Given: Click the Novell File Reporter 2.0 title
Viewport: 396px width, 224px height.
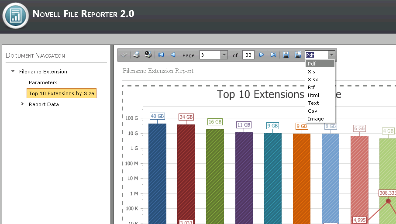Looking at the screenshot, I should tap(83, 14).
